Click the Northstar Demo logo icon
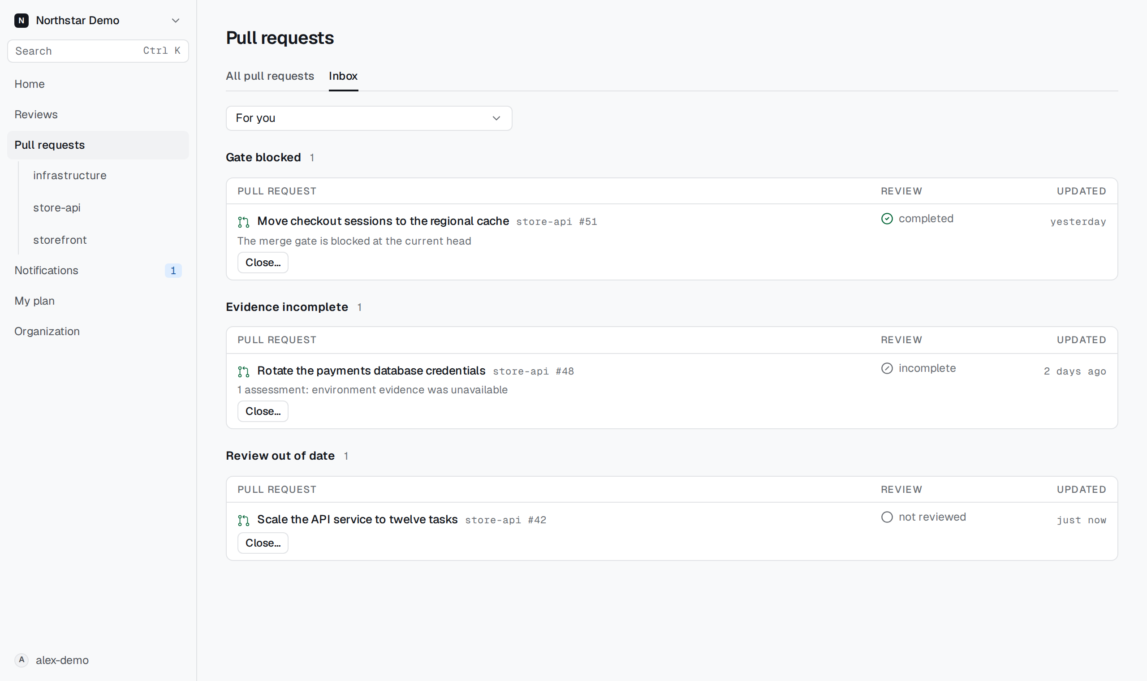 (21, 20)
